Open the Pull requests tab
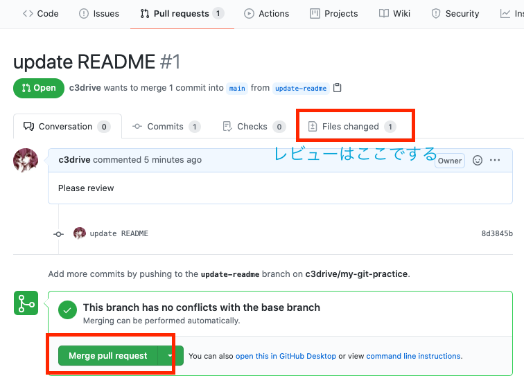The image size is (524, 385). pyautogui.click(x=182, y=14)
